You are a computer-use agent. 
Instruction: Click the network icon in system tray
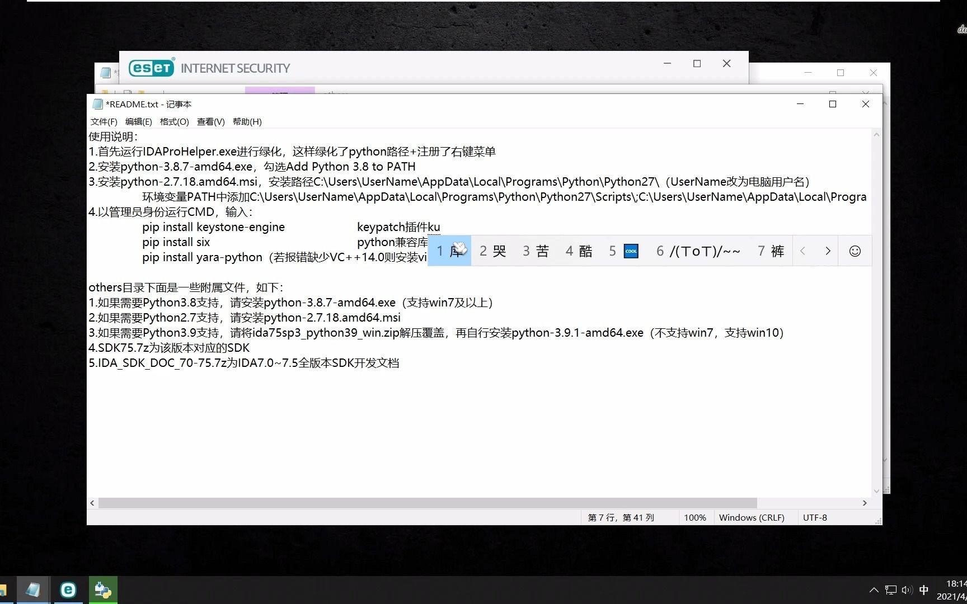point(891,590)
